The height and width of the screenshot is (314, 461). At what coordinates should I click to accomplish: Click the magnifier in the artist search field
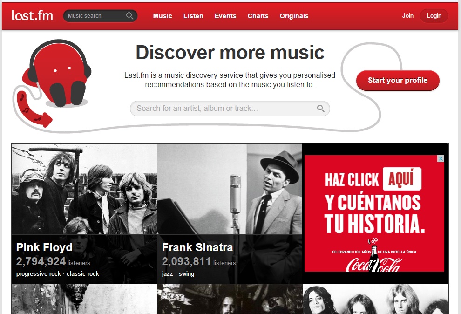pos(320,109)
